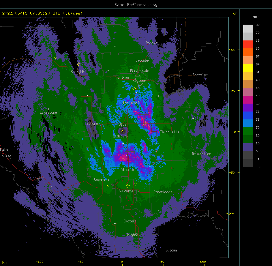The width and height of the screenshot is (272, 266).
Task: Click the Drumheller label
Action: click(201, 154)
